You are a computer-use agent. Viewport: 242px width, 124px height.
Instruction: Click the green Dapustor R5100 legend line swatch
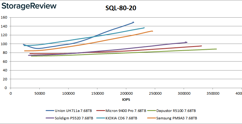pyautogui.click(x=151, y=110)
